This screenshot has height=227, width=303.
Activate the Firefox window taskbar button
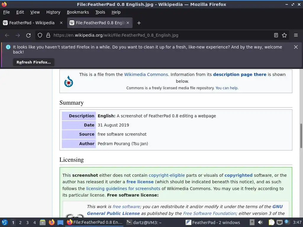click(x=94, y=222)
